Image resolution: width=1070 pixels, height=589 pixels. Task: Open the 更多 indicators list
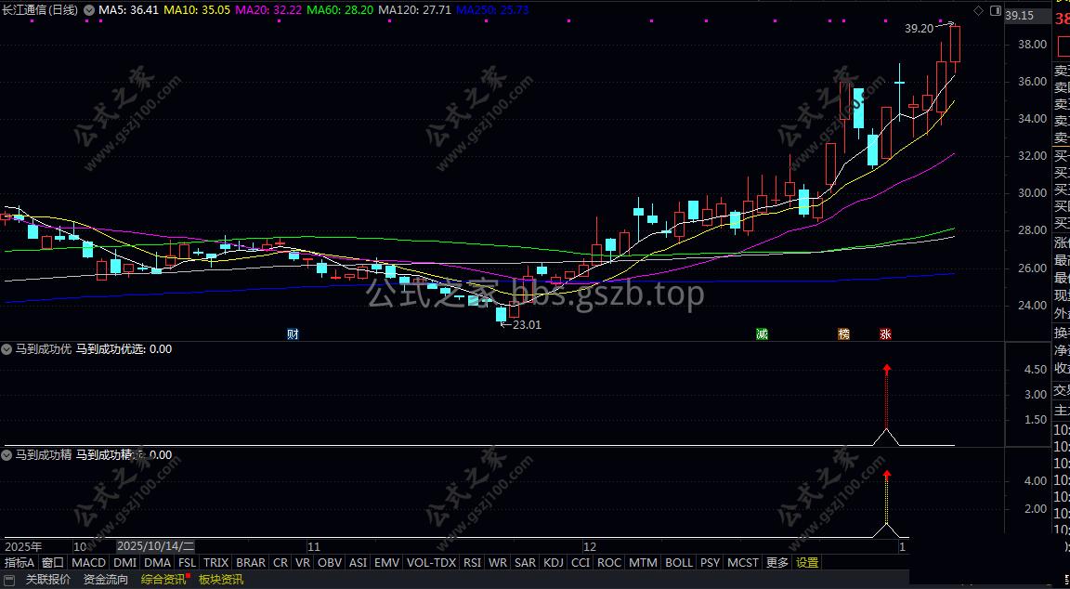pos(777,563)
